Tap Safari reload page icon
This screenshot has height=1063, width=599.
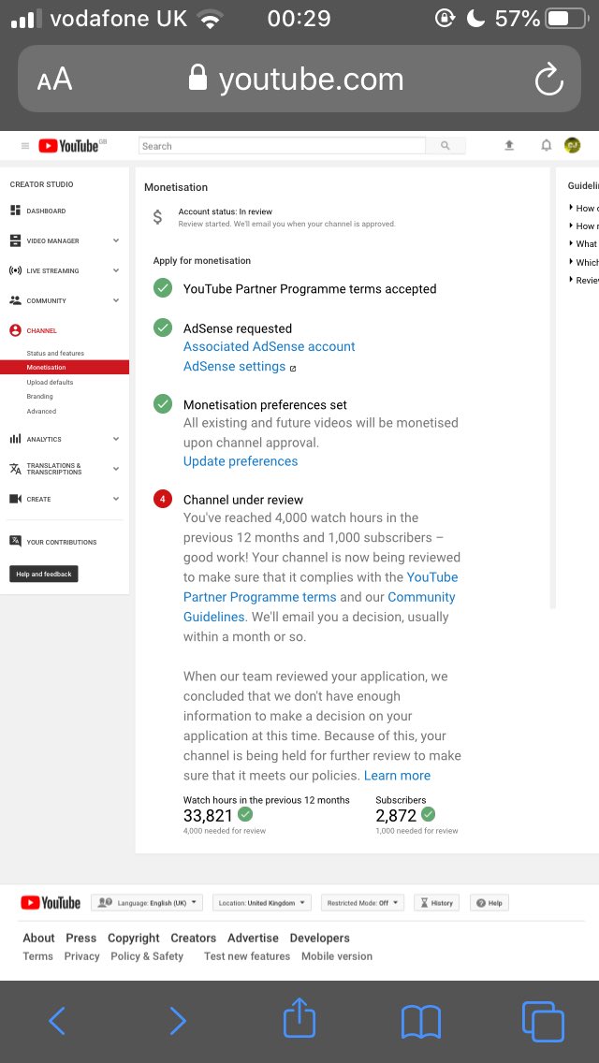[548, 80]
